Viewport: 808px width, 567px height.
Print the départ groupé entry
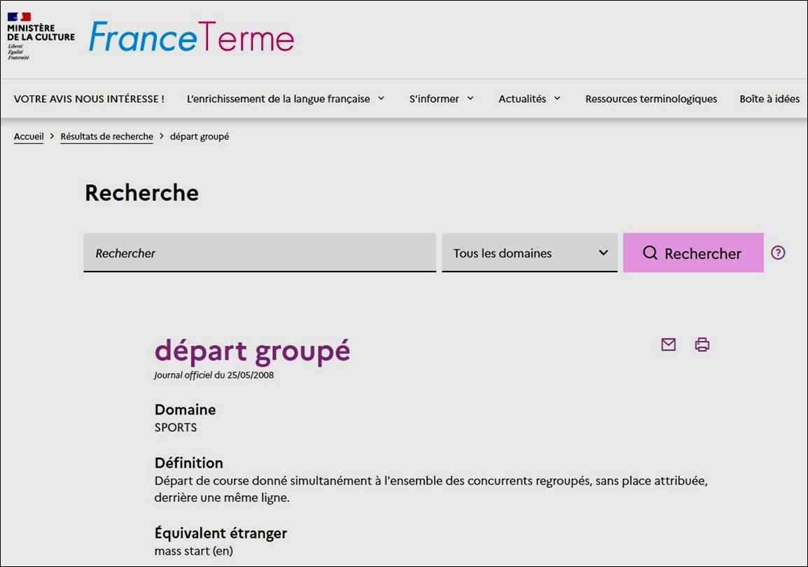(x=702, y=344)
